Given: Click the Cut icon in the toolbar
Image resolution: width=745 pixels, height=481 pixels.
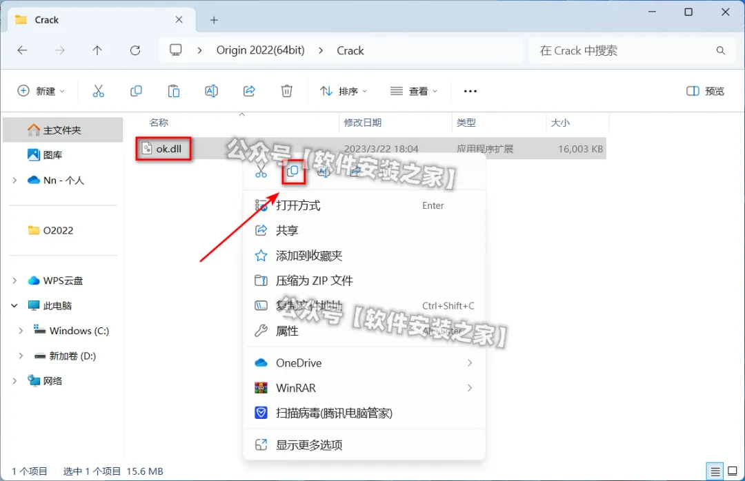Looking at the screenshot, I should pyautogui.click(x=99, y=91).
